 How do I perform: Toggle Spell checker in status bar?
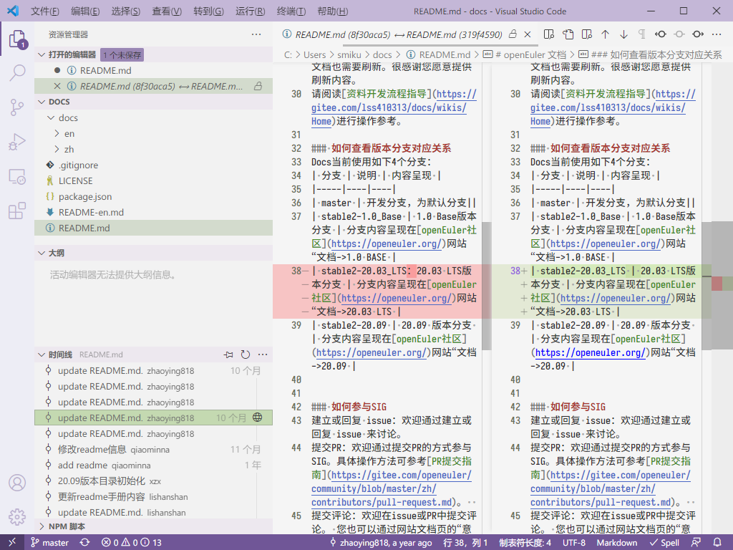tap(664, 543)
